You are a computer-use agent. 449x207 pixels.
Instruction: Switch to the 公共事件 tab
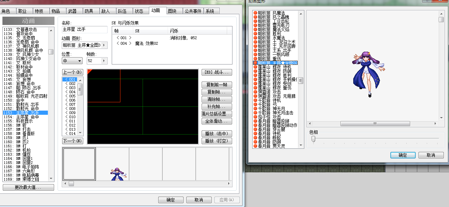click(x=193, y=11)
